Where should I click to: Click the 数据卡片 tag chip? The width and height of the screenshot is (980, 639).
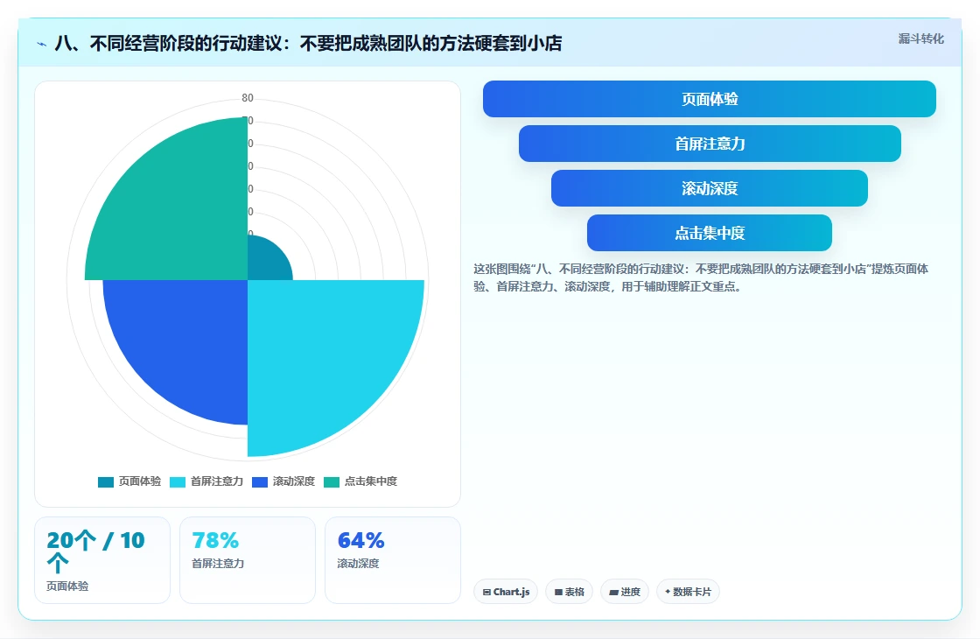pyautogui.click(x=688, y=592)
